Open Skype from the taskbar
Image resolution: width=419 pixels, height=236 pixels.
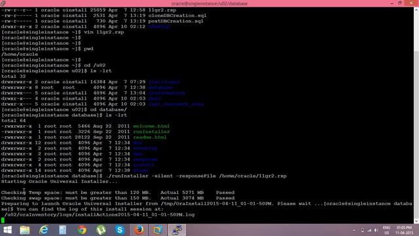120,230
